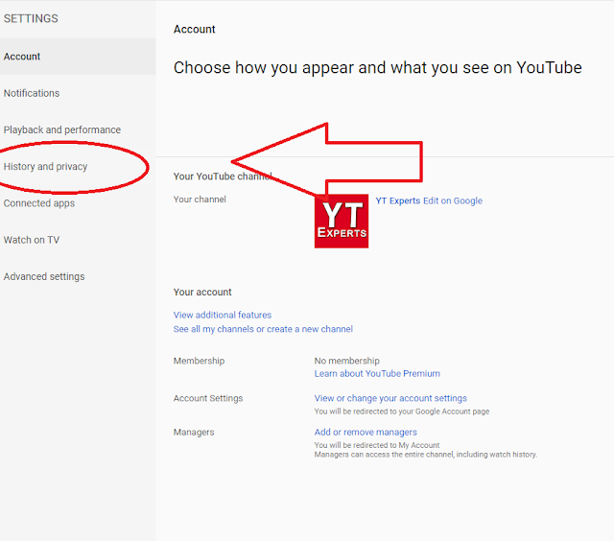
Task: Click 'Choose how you appear' headline
Action: (x=377, y=68)
